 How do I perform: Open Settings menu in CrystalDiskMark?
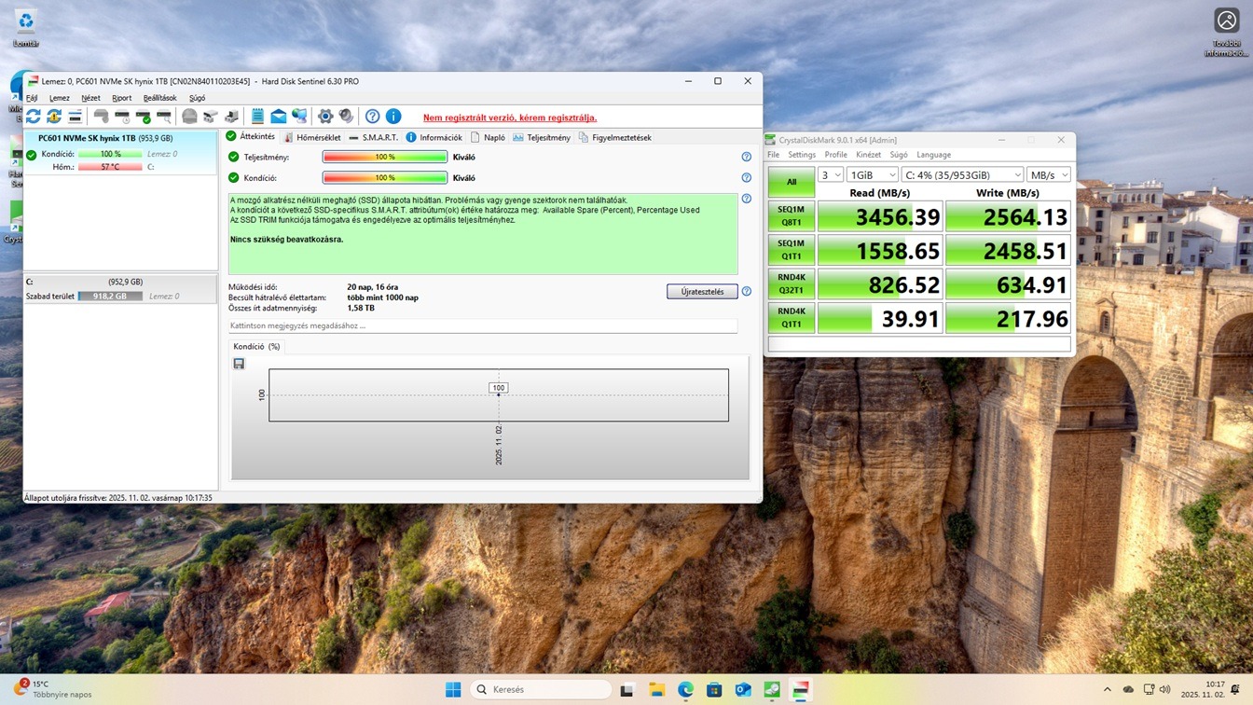click(802, 155)
